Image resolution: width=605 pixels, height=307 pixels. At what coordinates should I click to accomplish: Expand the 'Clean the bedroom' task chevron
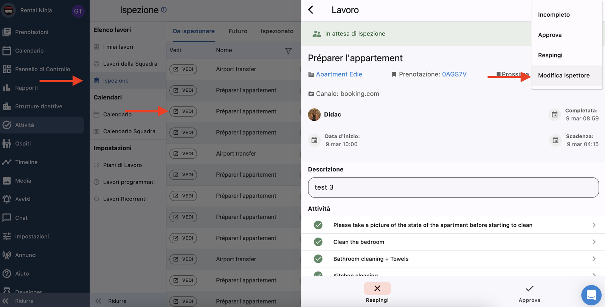click(x=594, y=242)
